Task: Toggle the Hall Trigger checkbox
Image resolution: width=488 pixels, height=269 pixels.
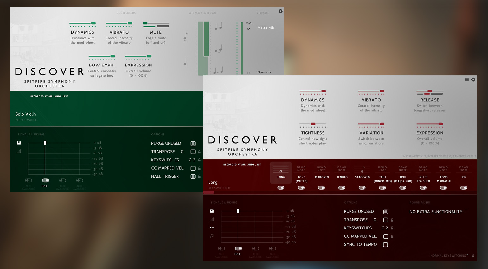Action: coord(193,177)
